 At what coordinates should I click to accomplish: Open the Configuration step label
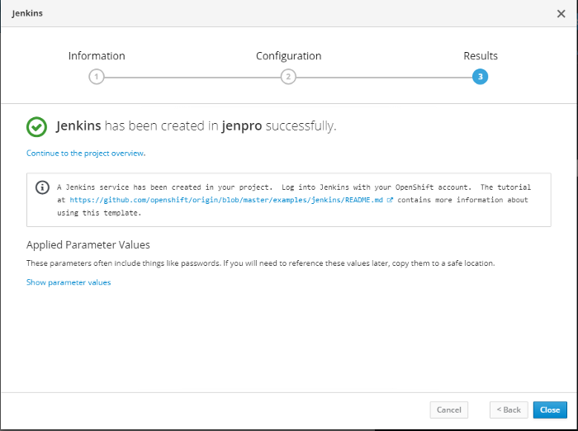(x=289, y=55)
